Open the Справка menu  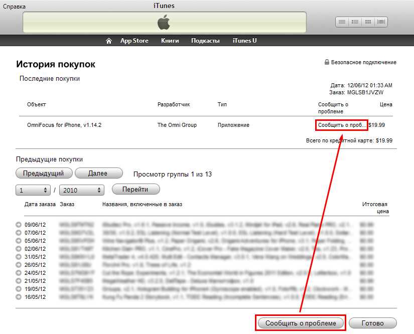coord(14,7)
